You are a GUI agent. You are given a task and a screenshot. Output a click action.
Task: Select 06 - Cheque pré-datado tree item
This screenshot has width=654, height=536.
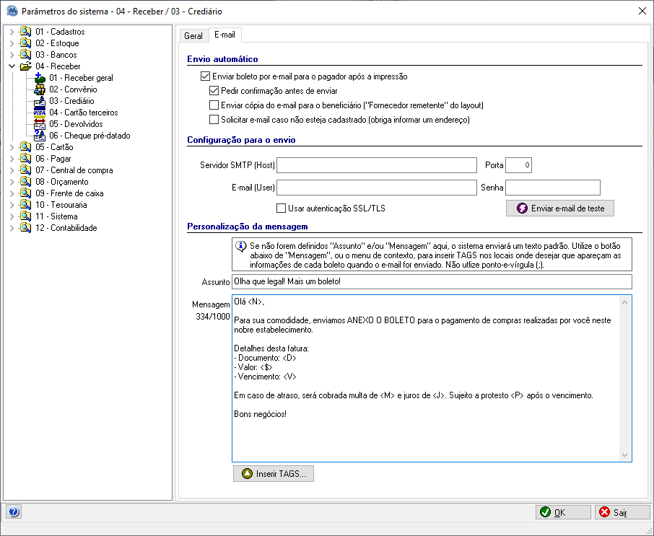click(x=90, y=136)
